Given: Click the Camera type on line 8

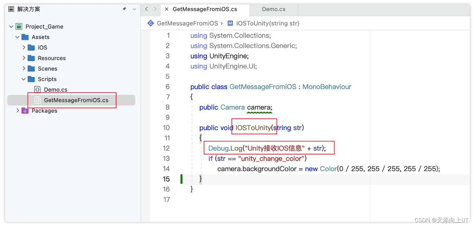Looking at the screenshot, I should tap(233, 107).
